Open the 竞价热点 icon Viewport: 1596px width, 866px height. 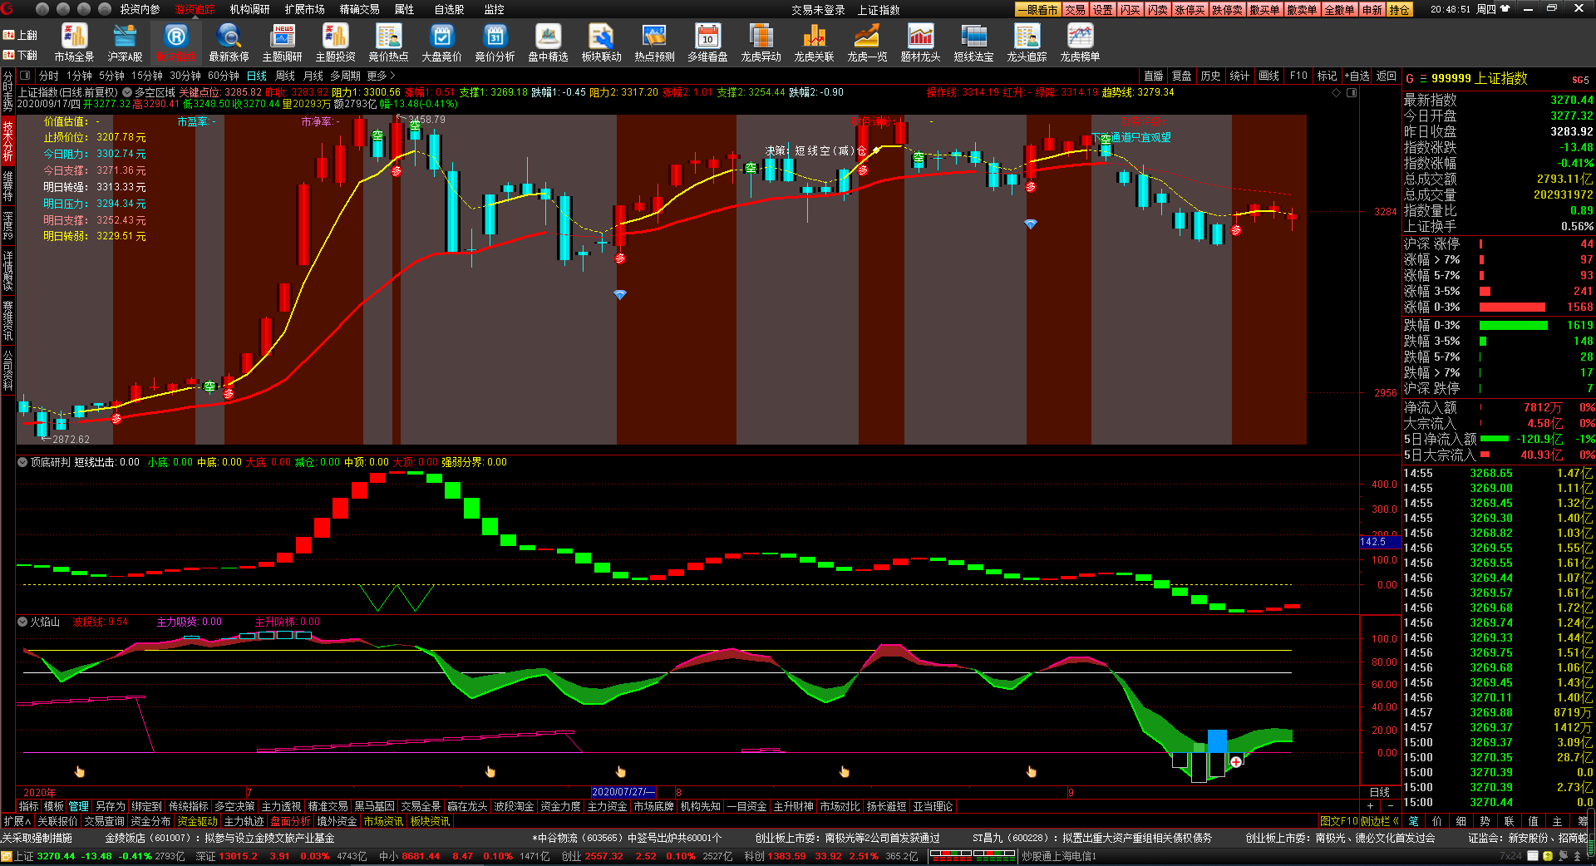point(388,42)
